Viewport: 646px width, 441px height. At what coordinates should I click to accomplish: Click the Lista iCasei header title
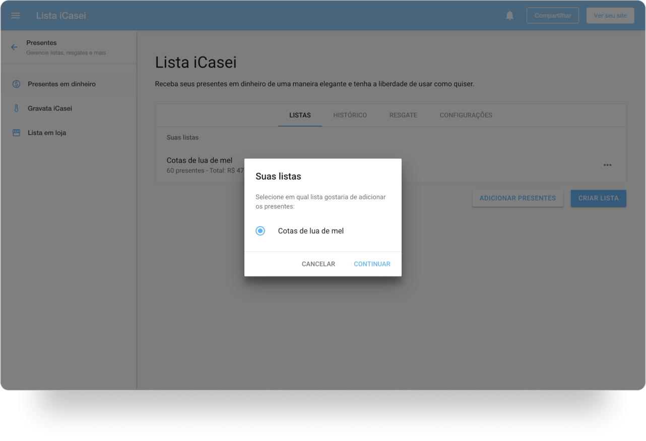coord(61,16)
